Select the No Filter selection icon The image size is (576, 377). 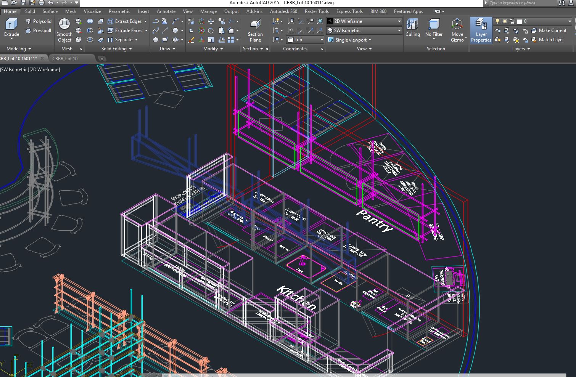434,28
